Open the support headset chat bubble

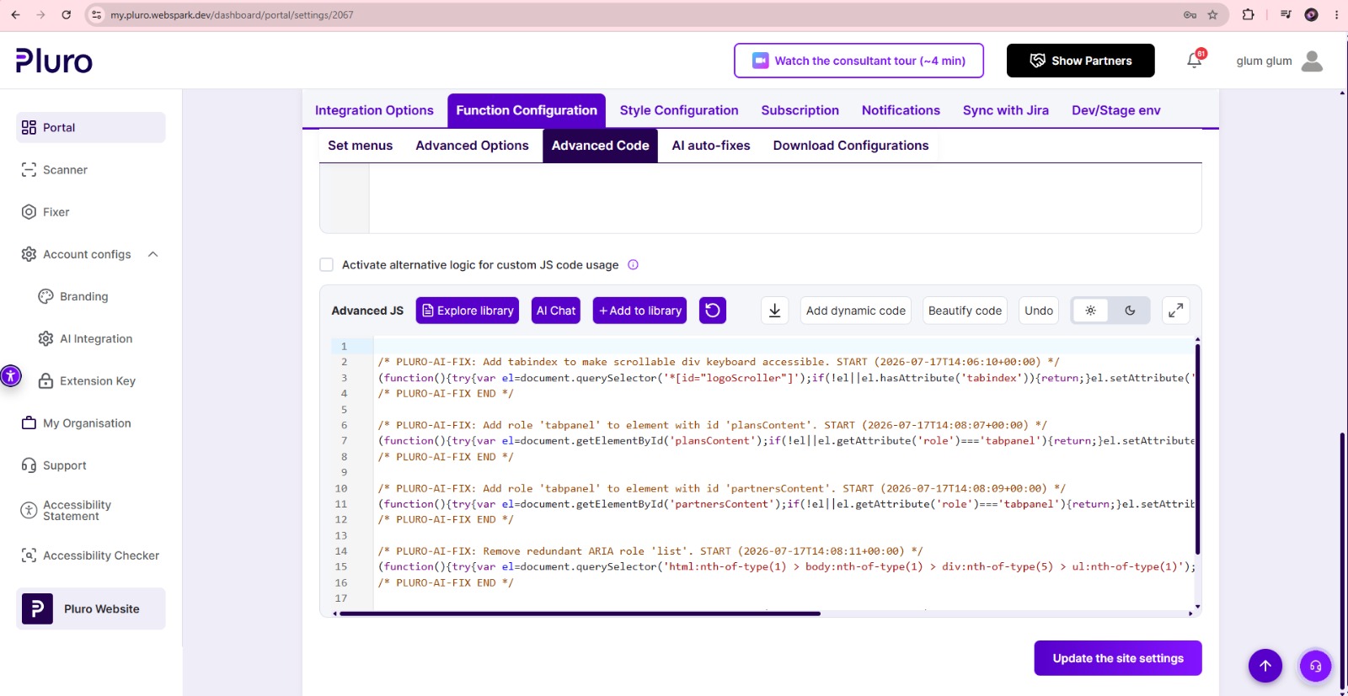(1315, 666)
